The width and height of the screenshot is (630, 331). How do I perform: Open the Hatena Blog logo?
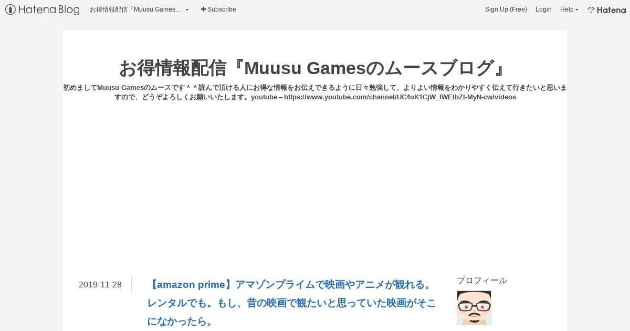click(43, 9)
